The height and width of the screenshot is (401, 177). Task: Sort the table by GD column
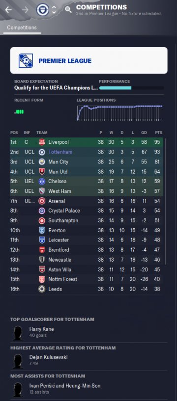pos(144,133)
